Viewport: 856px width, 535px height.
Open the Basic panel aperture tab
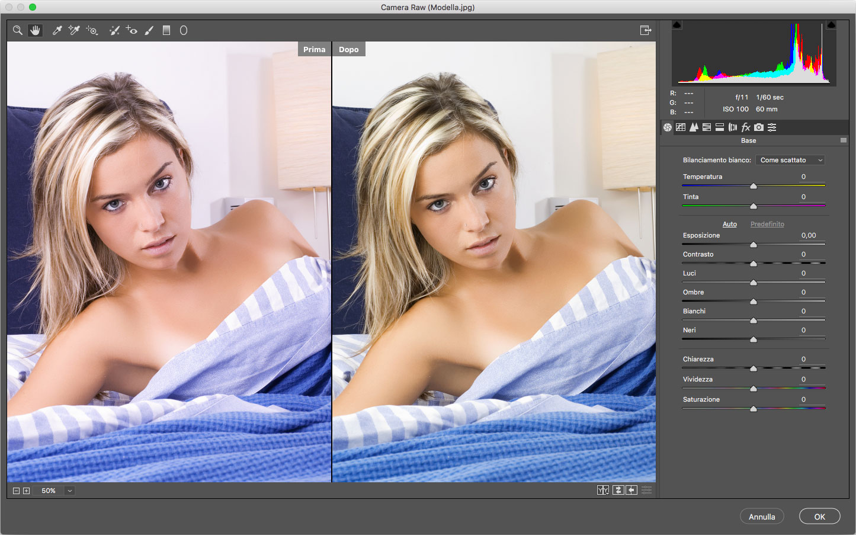668,127
